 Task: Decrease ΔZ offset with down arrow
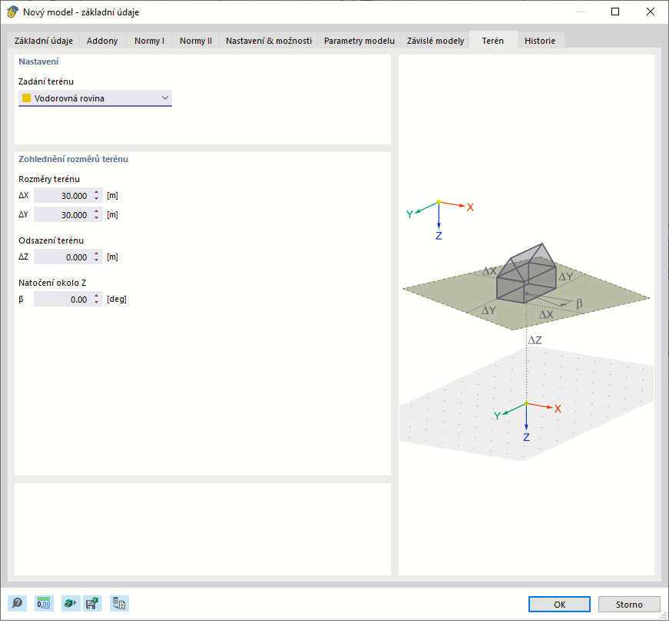coord(97,260)
